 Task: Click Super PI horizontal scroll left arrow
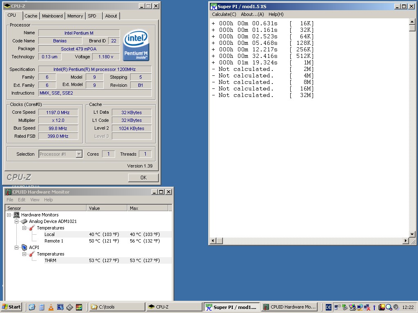(x=213, y=240)
